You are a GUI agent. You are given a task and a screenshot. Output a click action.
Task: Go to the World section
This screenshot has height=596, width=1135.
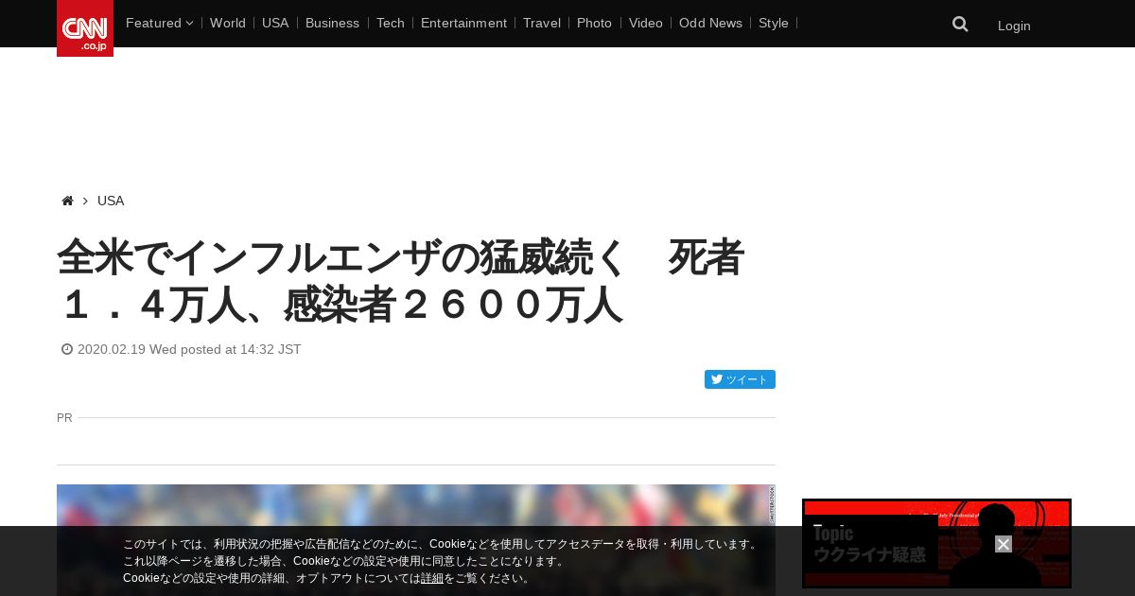point(228,23)
